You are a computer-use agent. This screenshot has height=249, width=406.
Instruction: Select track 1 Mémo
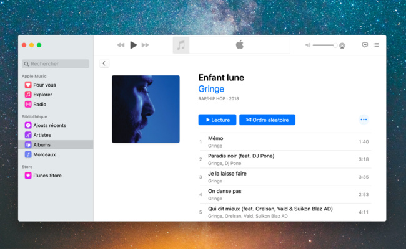[285, 142]
